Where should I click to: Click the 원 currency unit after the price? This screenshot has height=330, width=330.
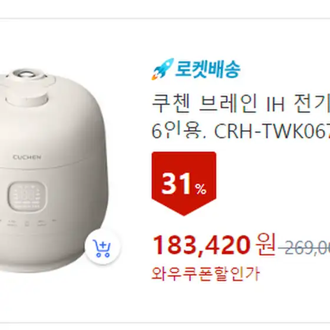[x=265, y=245]
